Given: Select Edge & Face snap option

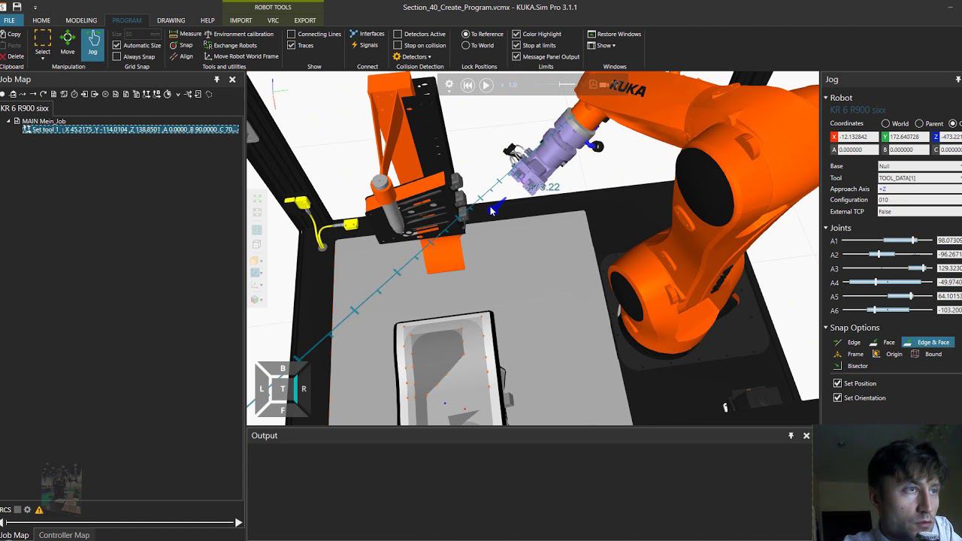Looking at the screenshot, I should click(x=928, y=342).
